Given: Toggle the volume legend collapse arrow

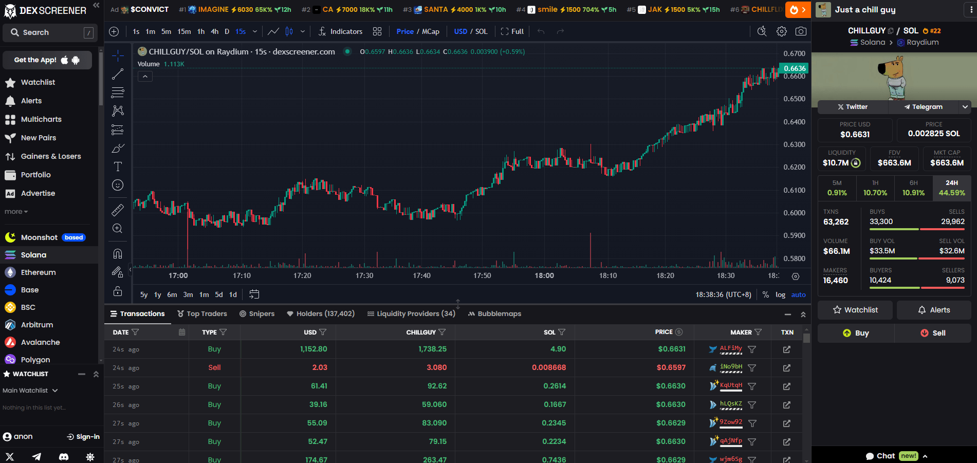Looking at the screenshot, I should tap(145, 77).
